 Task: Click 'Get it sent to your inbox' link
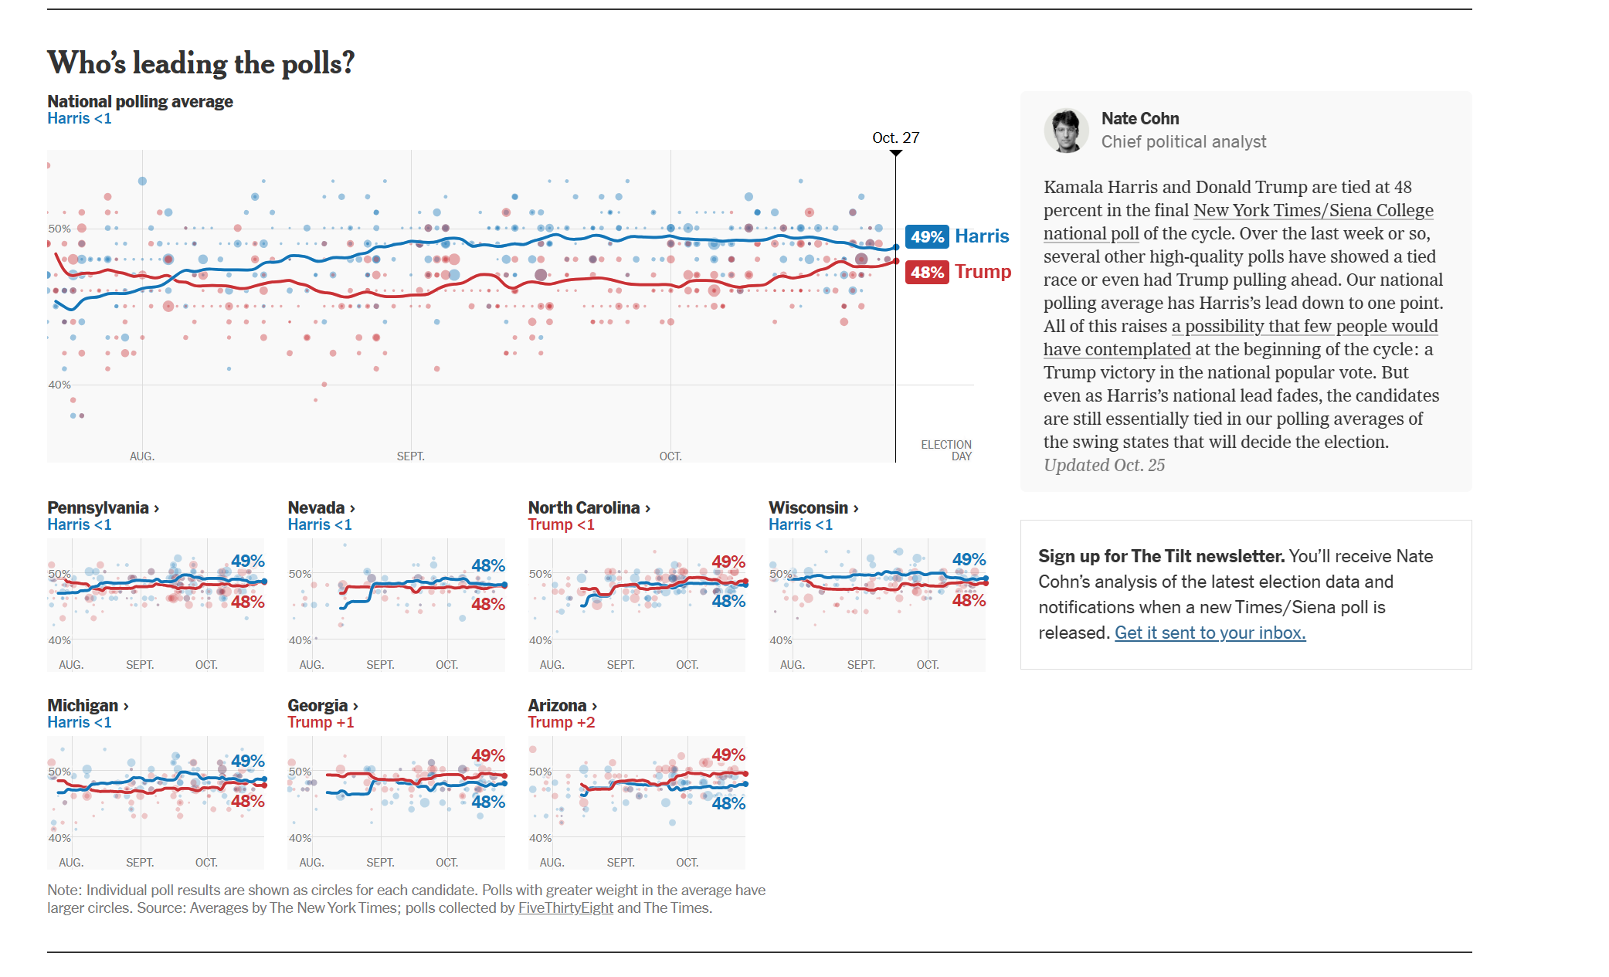[1210, 633]
